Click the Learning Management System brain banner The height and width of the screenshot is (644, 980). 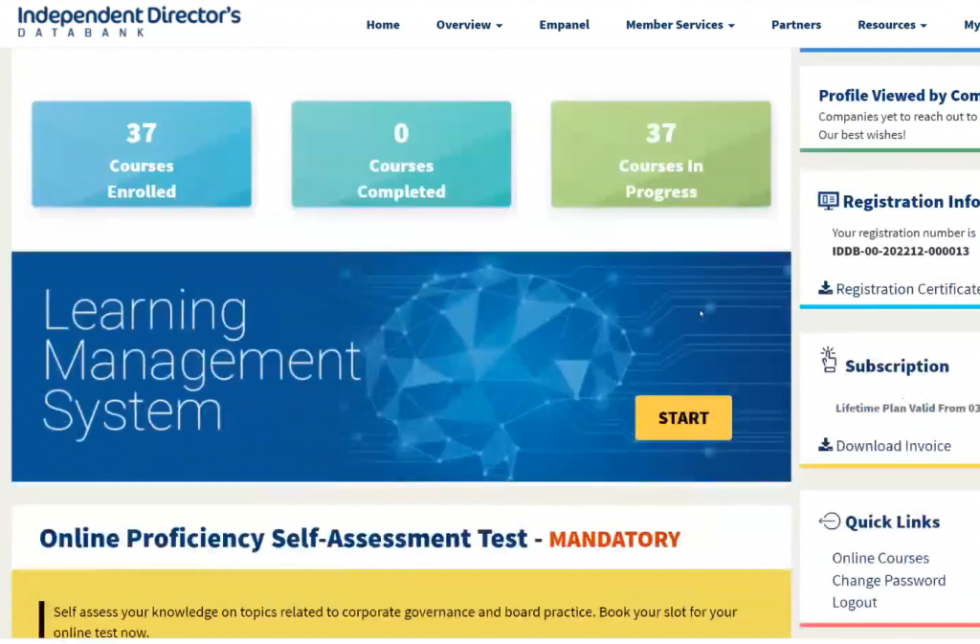pyautogui.click(x=401, y=366)
